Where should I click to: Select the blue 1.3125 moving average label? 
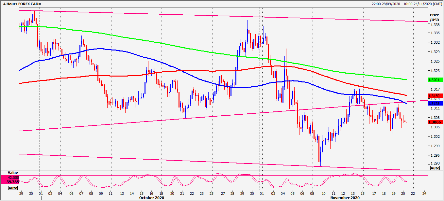click(x=435, y=103)
